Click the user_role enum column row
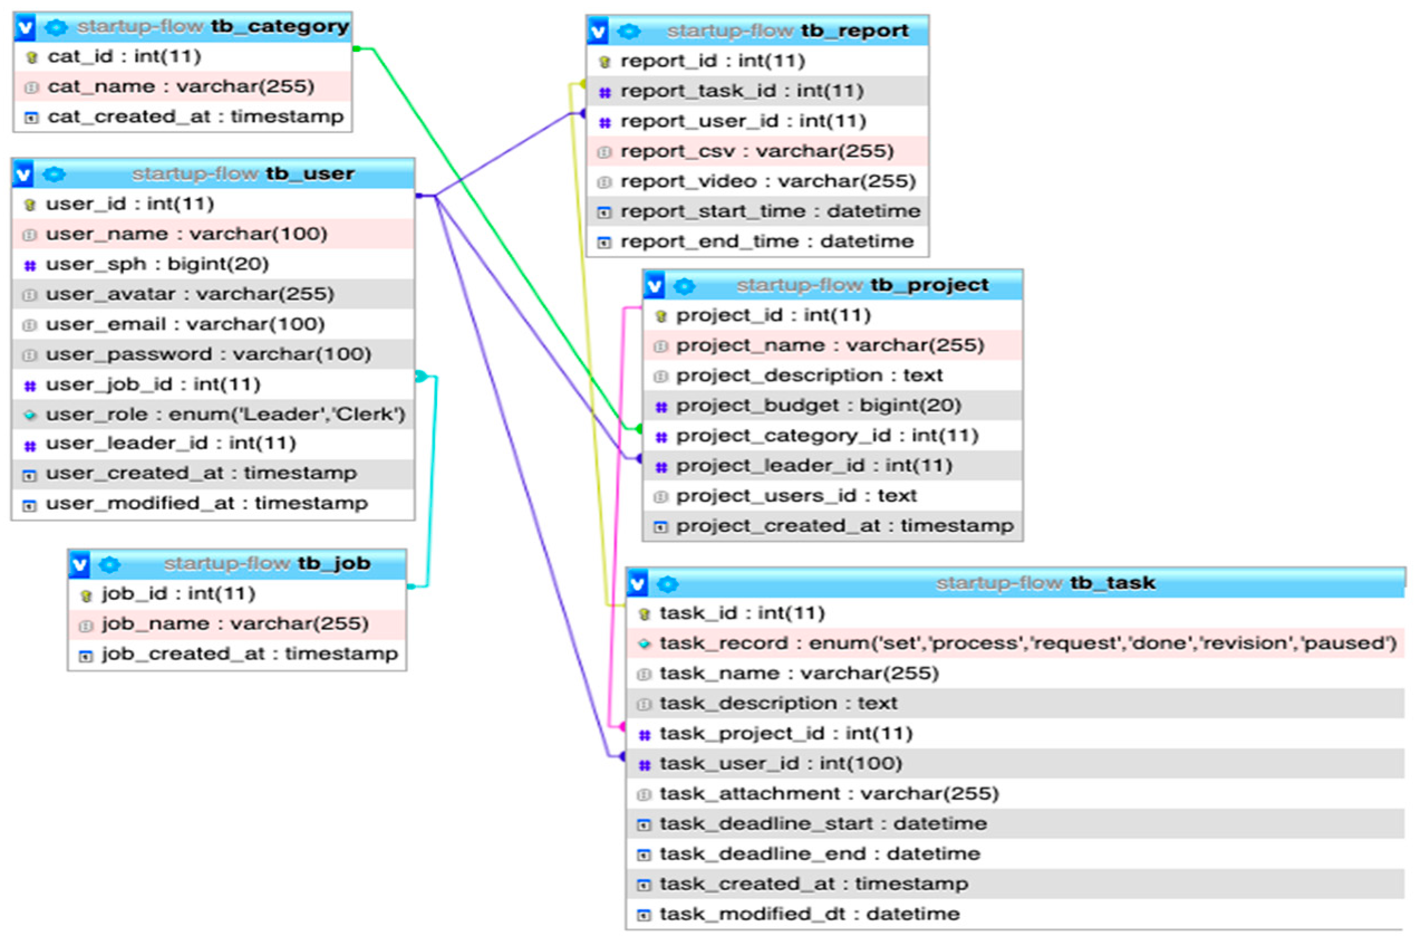Viewport: 1415px width, 941px height. point(225,415)
